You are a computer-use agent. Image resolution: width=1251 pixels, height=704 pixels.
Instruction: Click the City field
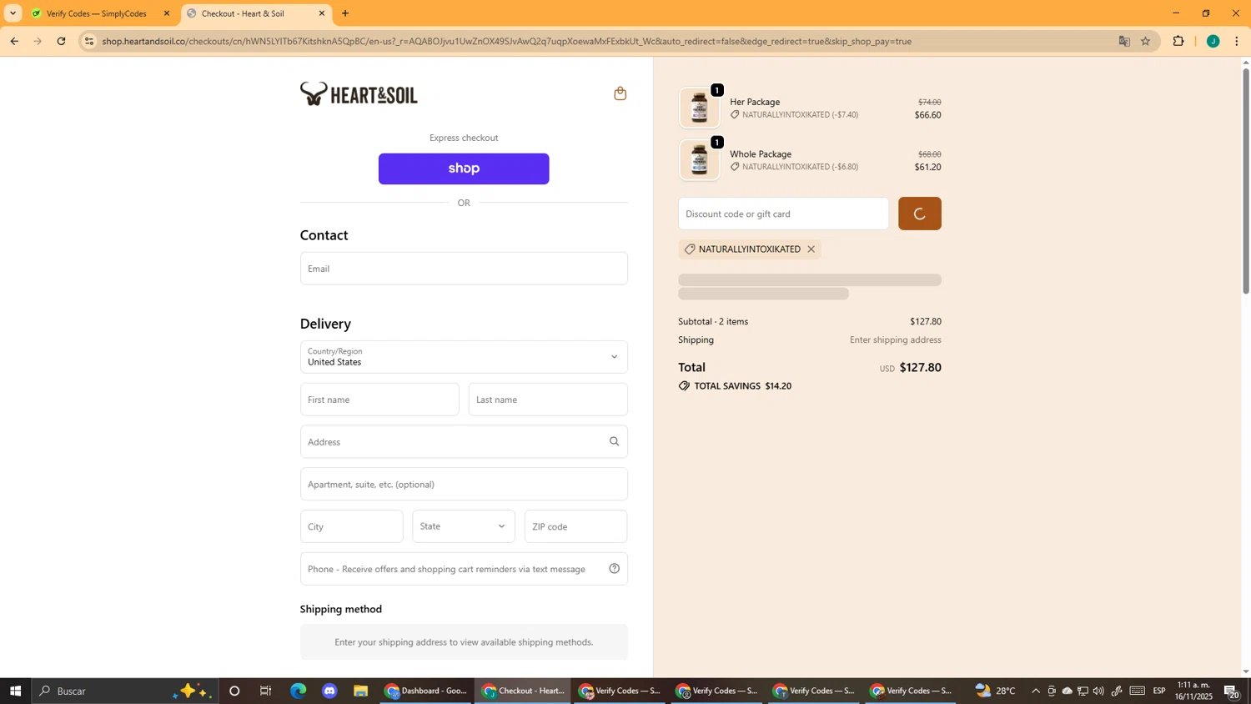tap(352, 526)
